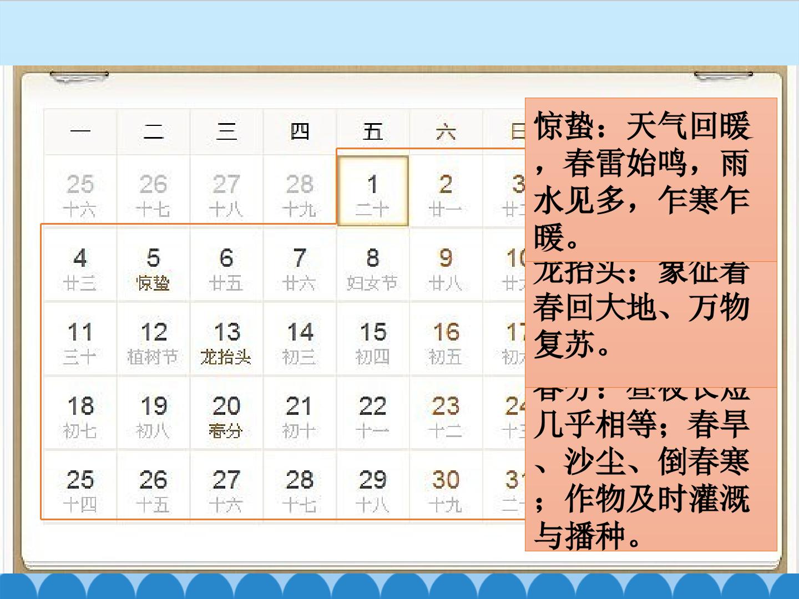Select date 29 十八
Viewport: 799px width, 599px height.
[373, 486]
